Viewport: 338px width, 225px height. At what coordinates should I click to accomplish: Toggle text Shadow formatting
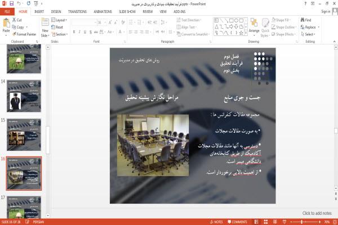91,32
